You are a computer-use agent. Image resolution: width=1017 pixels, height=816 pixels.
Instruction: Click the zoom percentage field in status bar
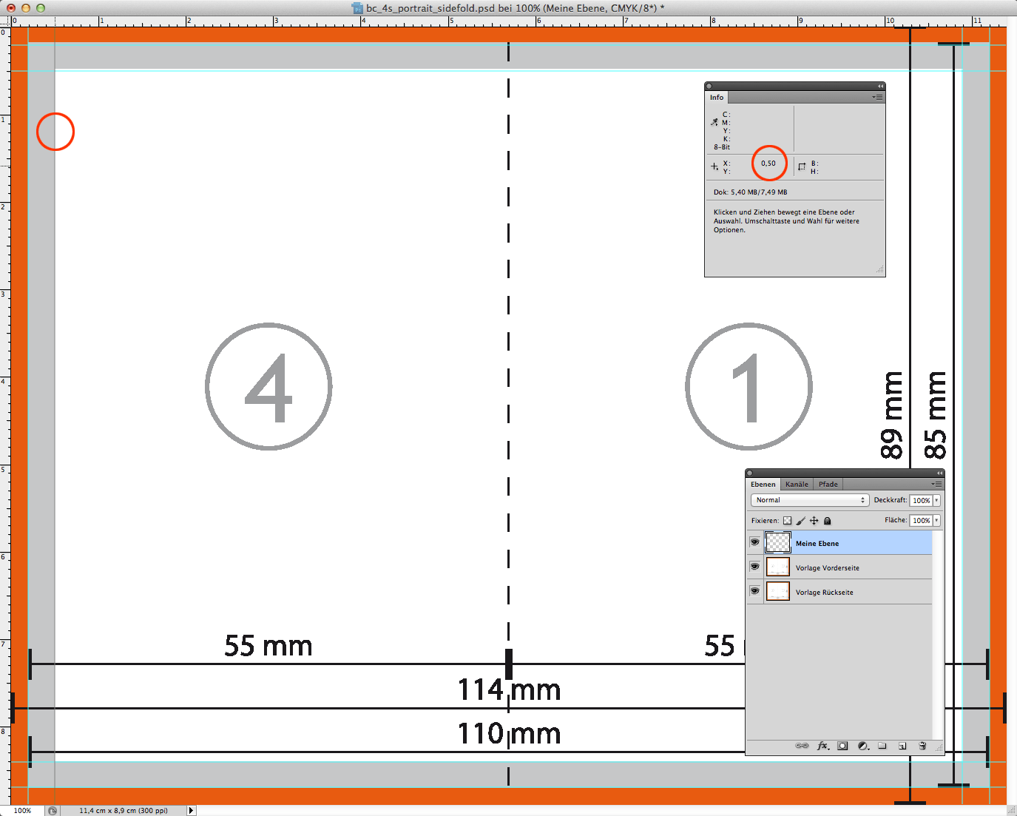[23, 811]
